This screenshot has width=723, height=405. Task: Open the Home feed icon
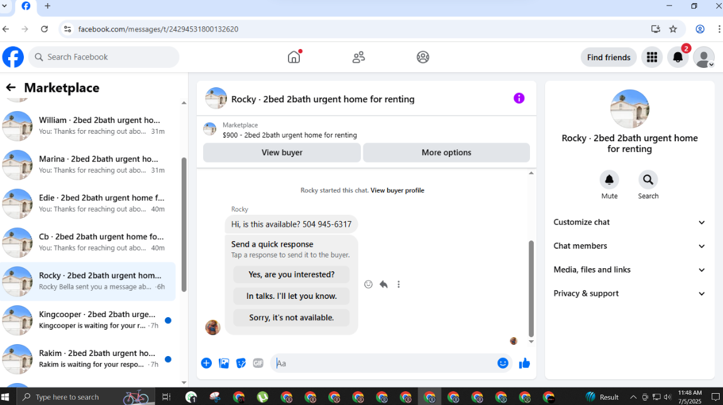pos(294,57)
